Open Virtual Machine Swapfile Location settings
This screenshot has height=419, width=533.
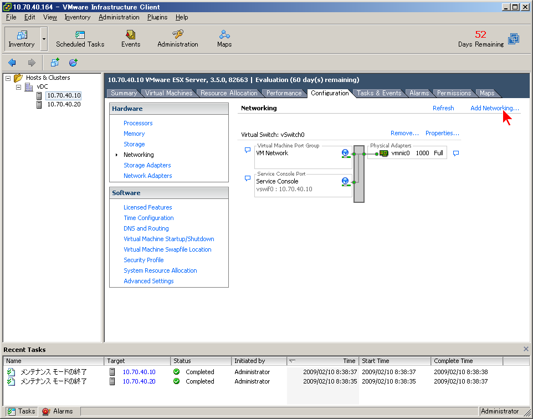(167, 249)
